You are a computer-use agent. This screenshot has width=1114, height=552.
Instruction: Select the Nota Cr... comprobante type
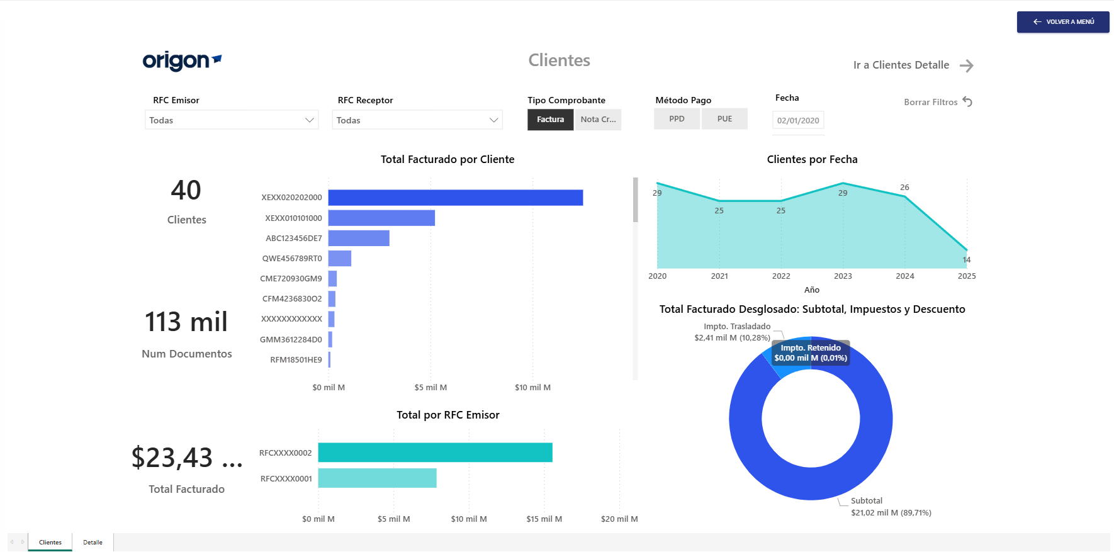pyautogui.click(x=598, y=120)
